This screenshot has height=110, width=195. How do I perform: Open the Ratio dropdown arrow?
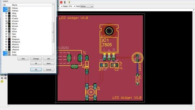pyautogui.click(x=75, y=6)
